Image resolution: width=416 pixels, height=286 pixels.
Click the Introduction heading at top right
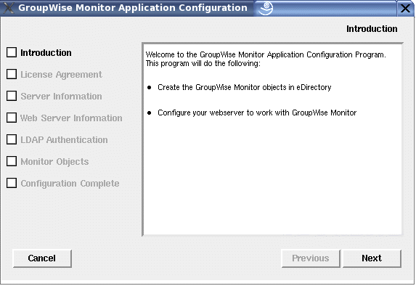click(x=372, y=28)
